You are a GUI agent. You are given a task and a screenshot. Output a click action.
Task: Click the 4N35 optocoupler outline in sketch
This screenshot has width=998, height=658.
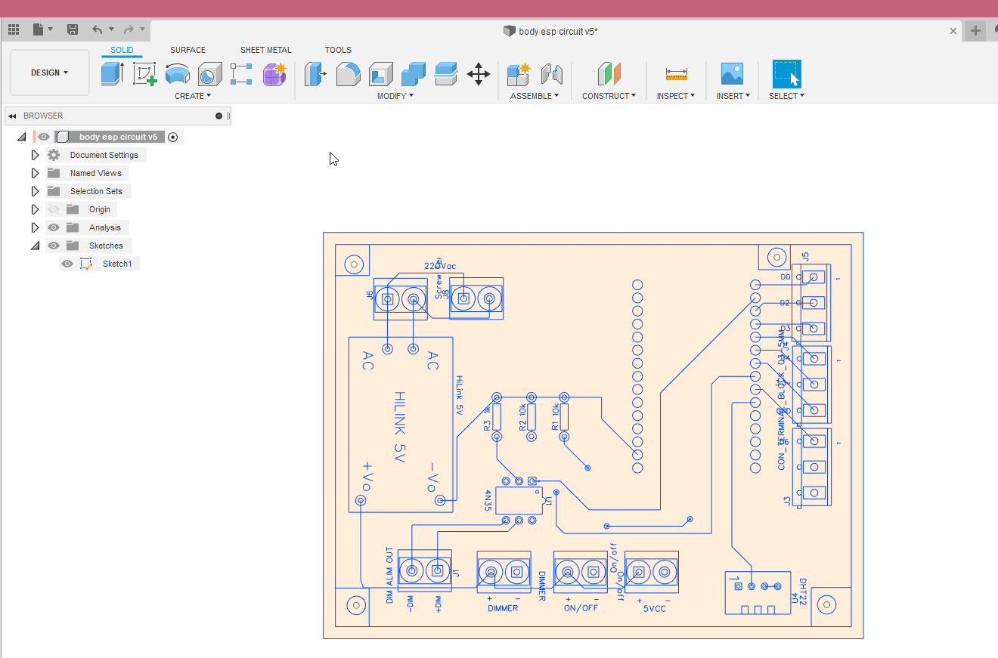pos(519,500)
